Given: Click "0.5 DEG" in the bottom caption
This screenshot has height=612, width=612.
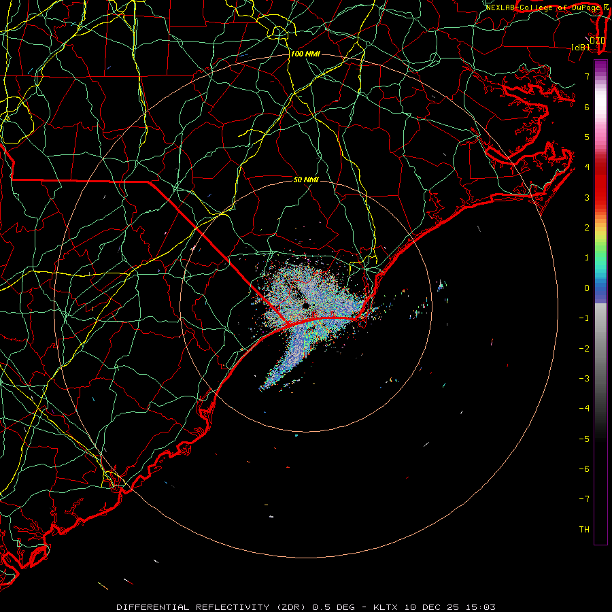Looking at the screenshot, I should pyautogui.click(x=333, y=607).
